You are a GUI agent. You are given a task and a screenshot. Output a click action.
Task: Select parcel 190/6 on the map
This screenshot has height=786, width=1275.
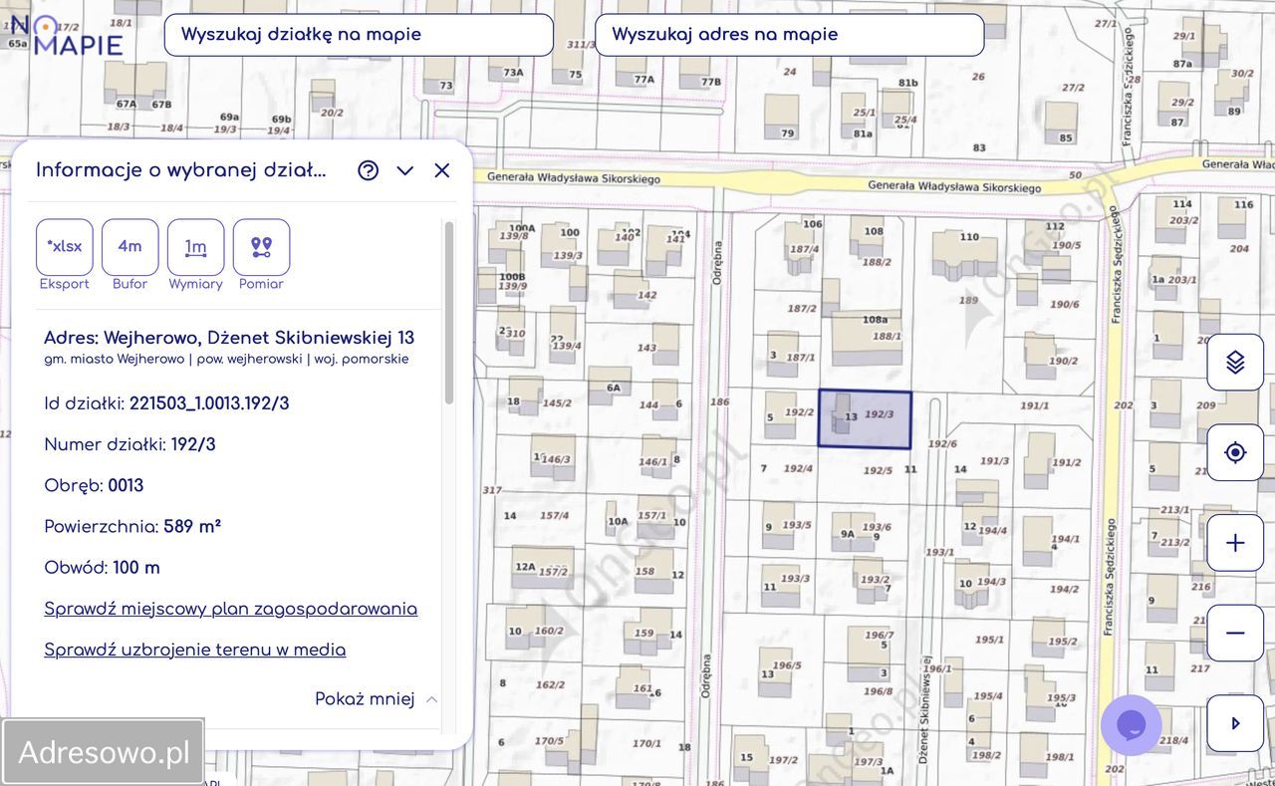[1063, 304]
